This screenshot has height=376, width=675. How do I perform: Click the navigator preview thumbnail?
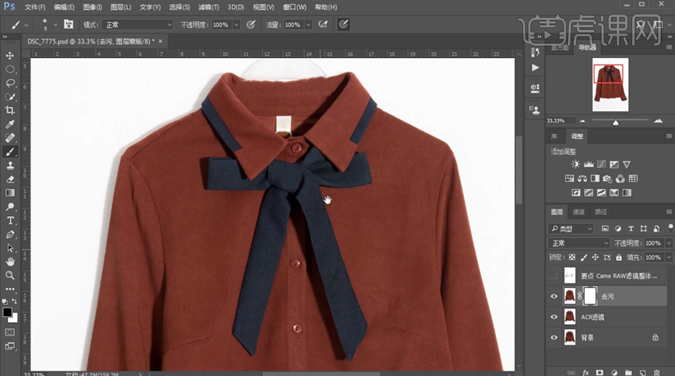pos(610,84)
